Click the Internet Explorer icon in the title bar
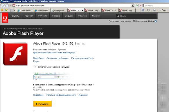This screenshot has height=112, width=169. click(x=1, y=1)
